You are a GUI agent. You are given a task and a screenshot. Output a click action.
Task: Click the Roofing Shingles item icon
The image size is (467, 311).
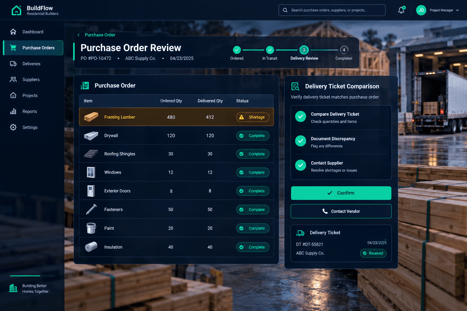pos(91,154)
